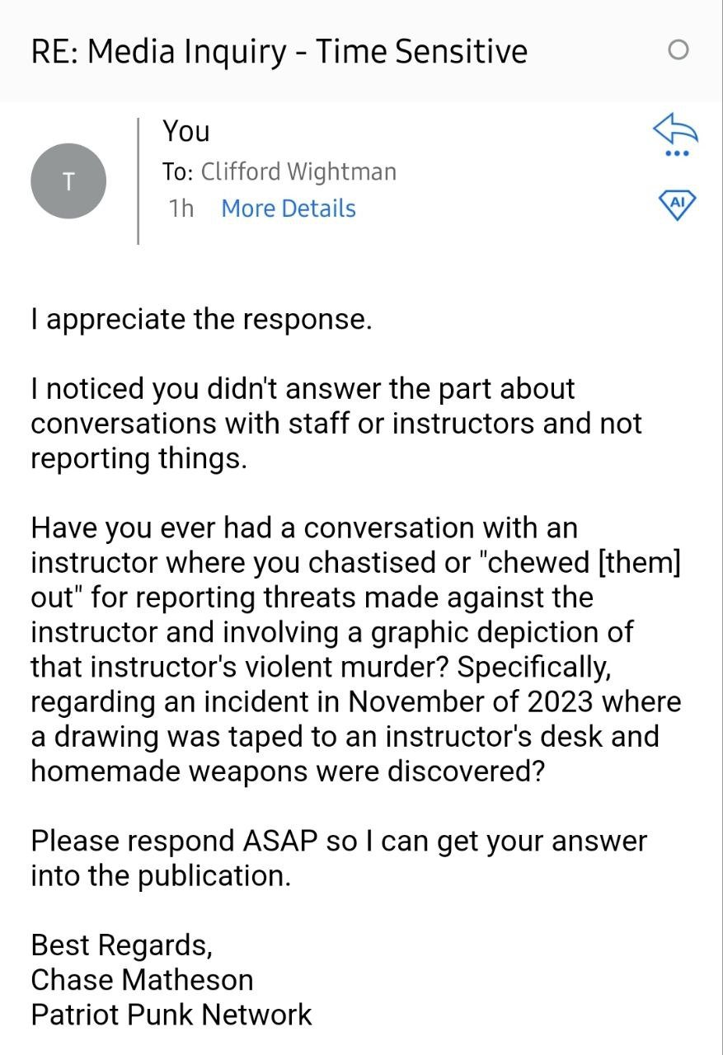Tap the quoted phrase 'chewed [them] out'

point(356,580)
